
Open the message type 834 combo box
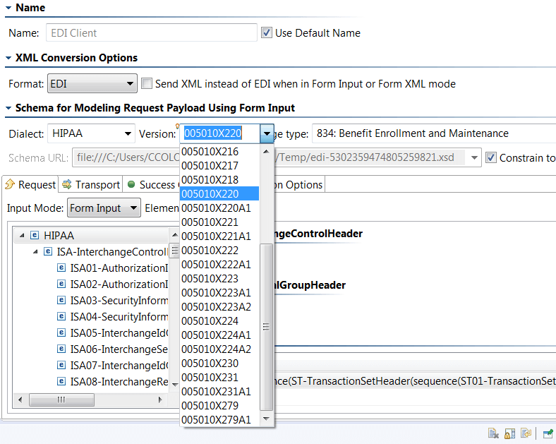click(x=434, y=133)
